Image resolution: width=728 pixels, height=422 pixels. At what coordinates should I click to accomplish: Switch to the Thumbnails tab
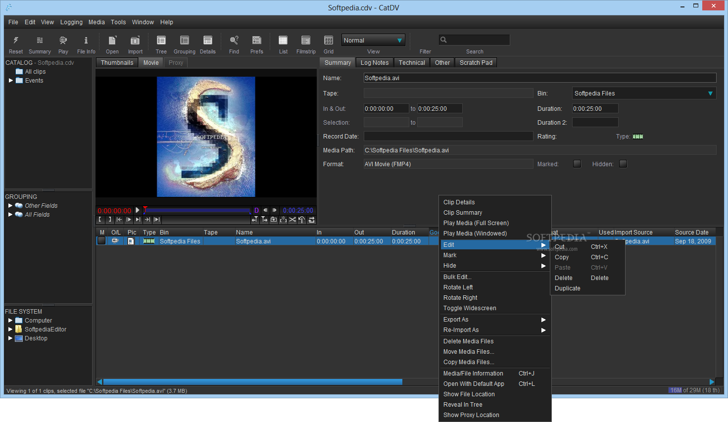[117, 63]
